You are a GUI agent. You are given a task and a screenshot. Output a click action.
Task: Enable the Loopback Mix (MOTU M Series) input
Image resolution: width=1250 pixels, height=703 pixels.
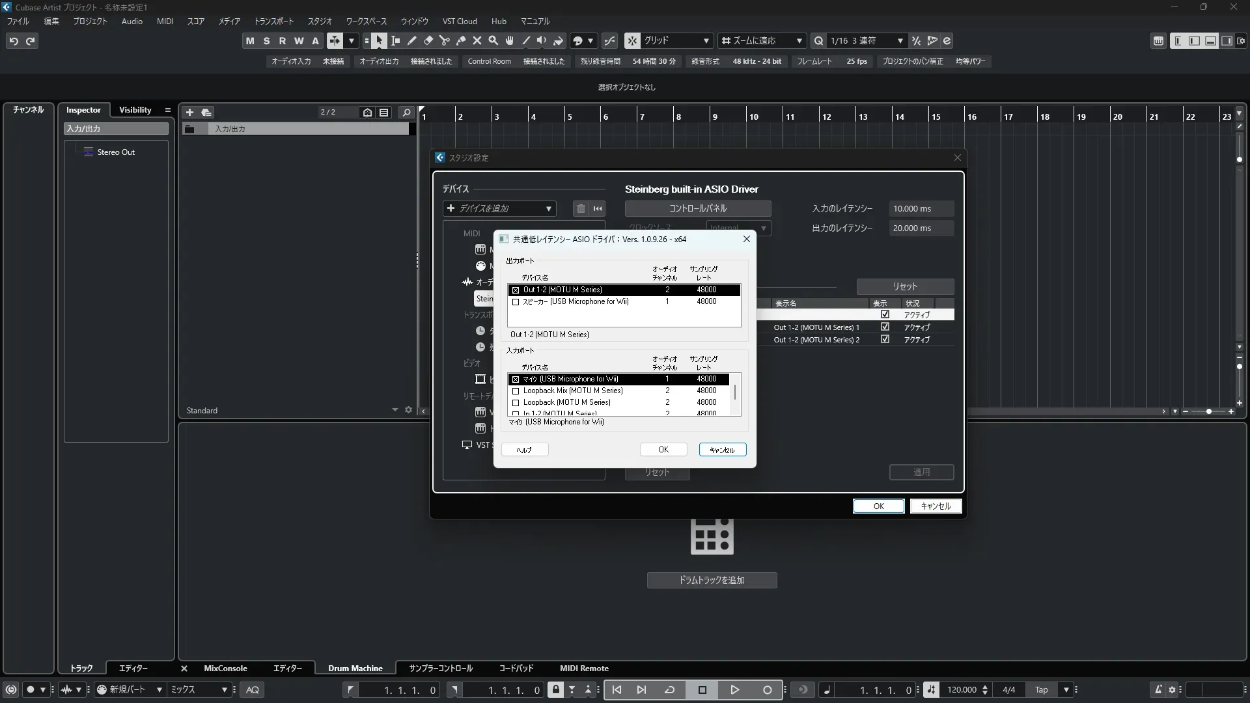tap(516, 391)
